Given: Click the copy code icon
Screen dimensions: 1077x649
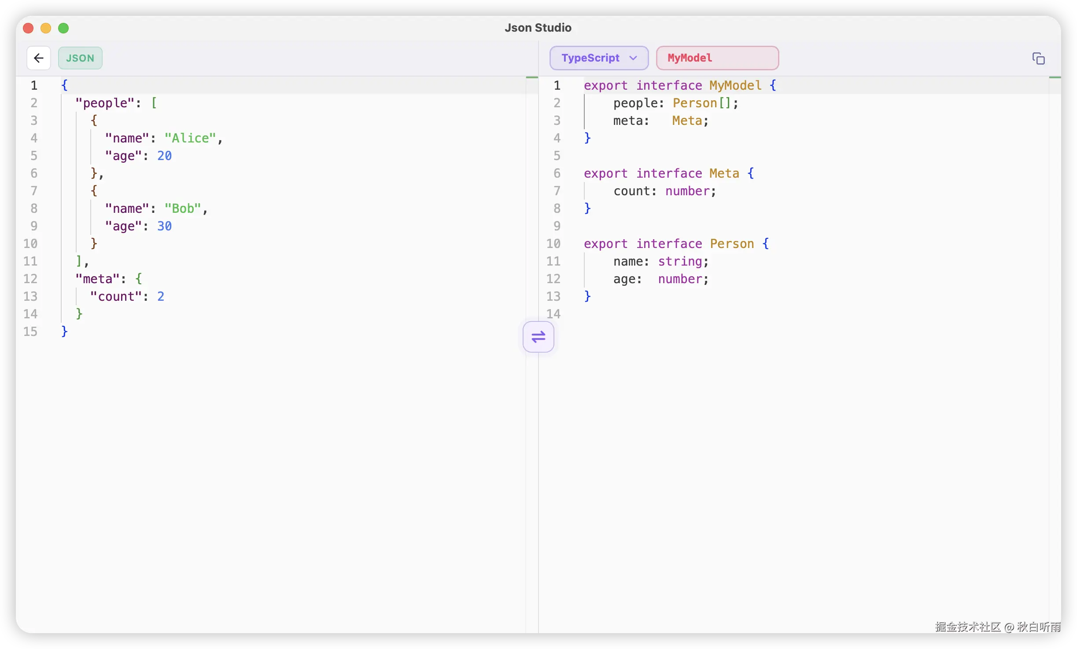Looking at the screenshot, I should pos(1039,58).
